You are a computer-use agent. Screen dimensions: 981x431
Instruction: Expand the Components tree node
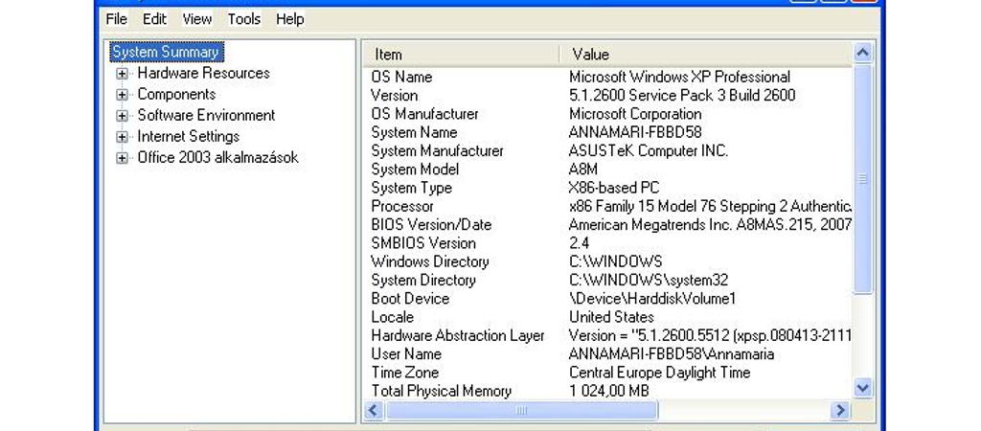point(122,95)
